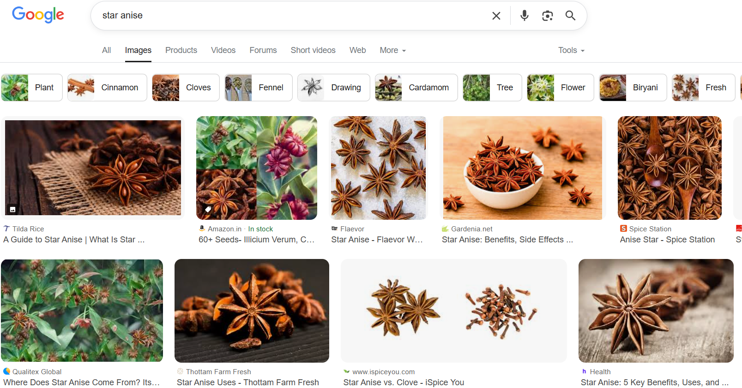Click inside the star anise search field

coord(291,16)
